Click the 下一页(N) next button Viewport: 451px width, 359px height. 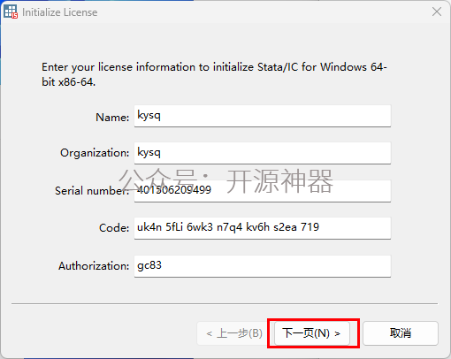point(312,333)
